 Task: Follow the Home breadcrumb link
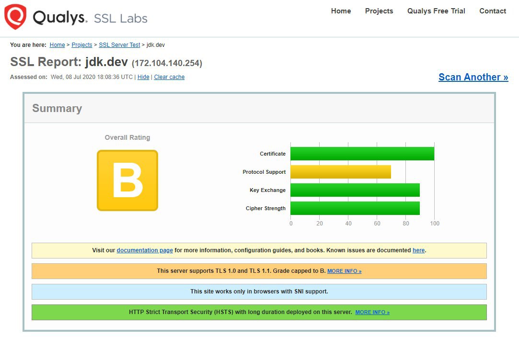pos(57,45)
